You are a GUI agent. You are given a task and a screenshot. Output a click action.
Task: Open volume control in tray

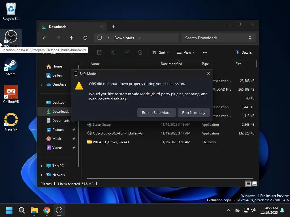click(x=253, y=210)
